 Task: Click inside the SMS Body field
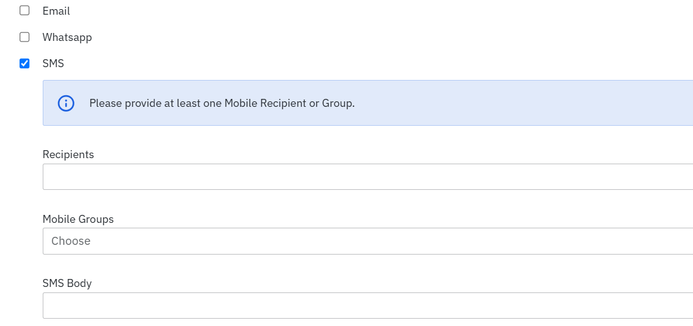click(x=366, y=305)
